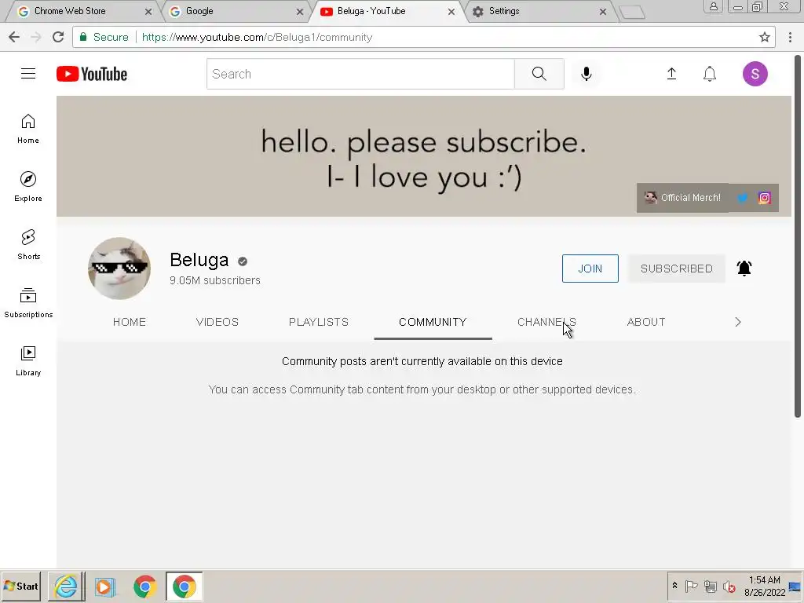
Task: Show hidden tray icons arrow
Action: click(x=674, y=586)
